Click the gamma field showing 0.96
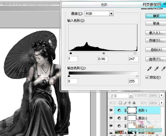This screenshot has width=166, height=136. (103, 59)
